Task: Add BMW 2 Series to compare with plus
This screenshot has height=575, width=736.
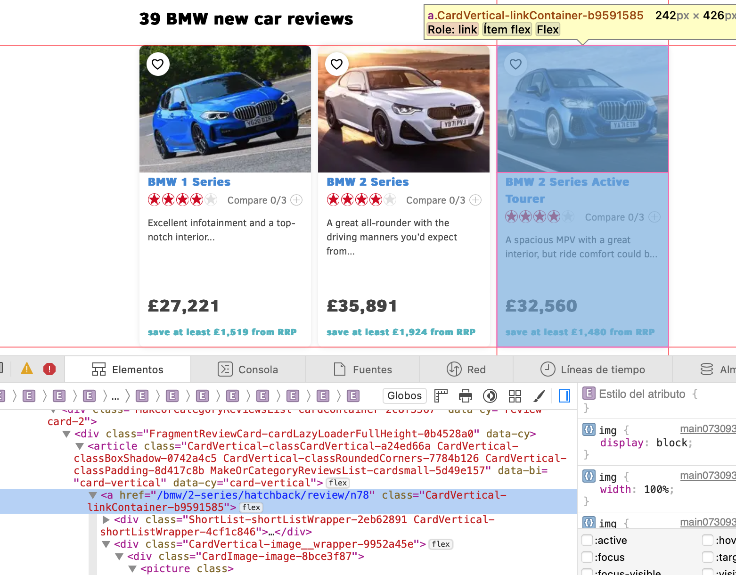Action: click(x=475, y=200)
